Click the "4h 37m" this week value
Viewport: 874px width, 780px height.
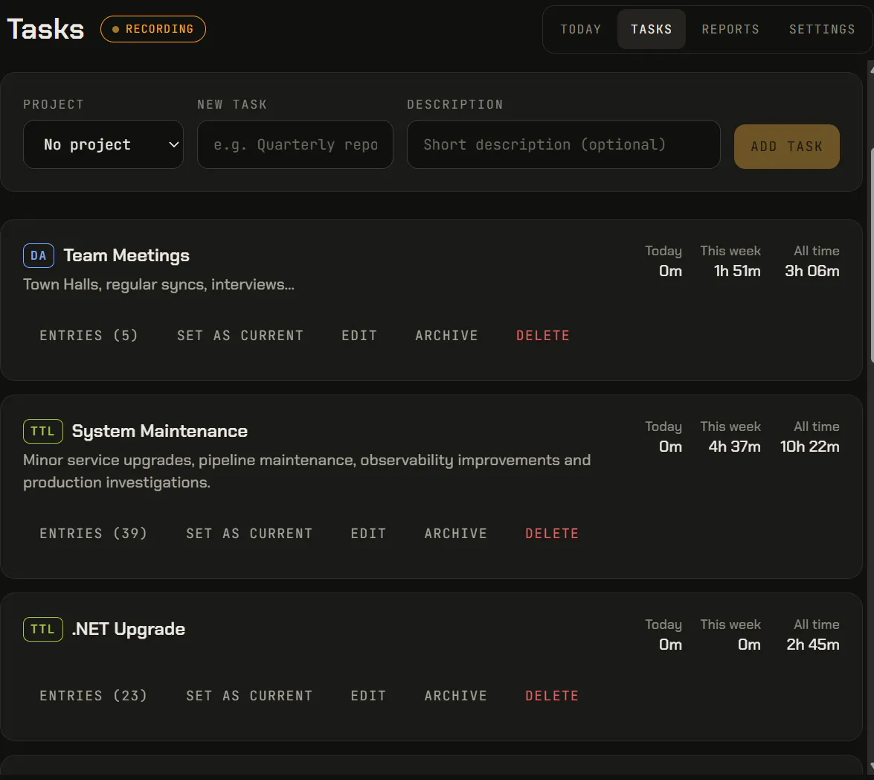pyautogui.click(x=734, y=447)
